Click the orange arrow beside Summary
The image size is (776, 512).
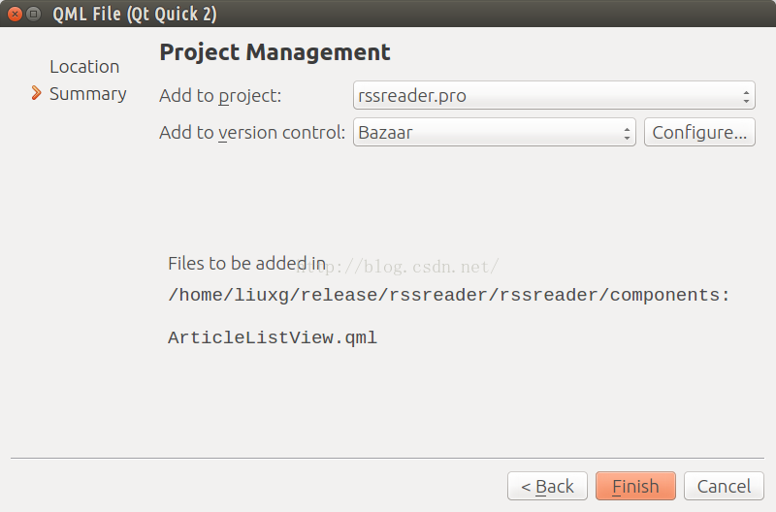(x=36, y=92)
